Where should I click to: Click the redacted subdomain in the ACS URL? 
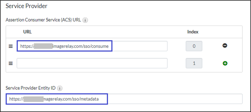pos(43,46)
